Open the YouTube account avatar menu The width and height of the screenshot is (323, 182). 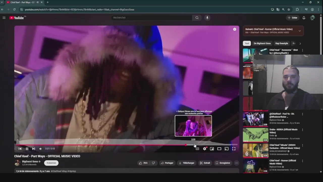coord(312,18)
